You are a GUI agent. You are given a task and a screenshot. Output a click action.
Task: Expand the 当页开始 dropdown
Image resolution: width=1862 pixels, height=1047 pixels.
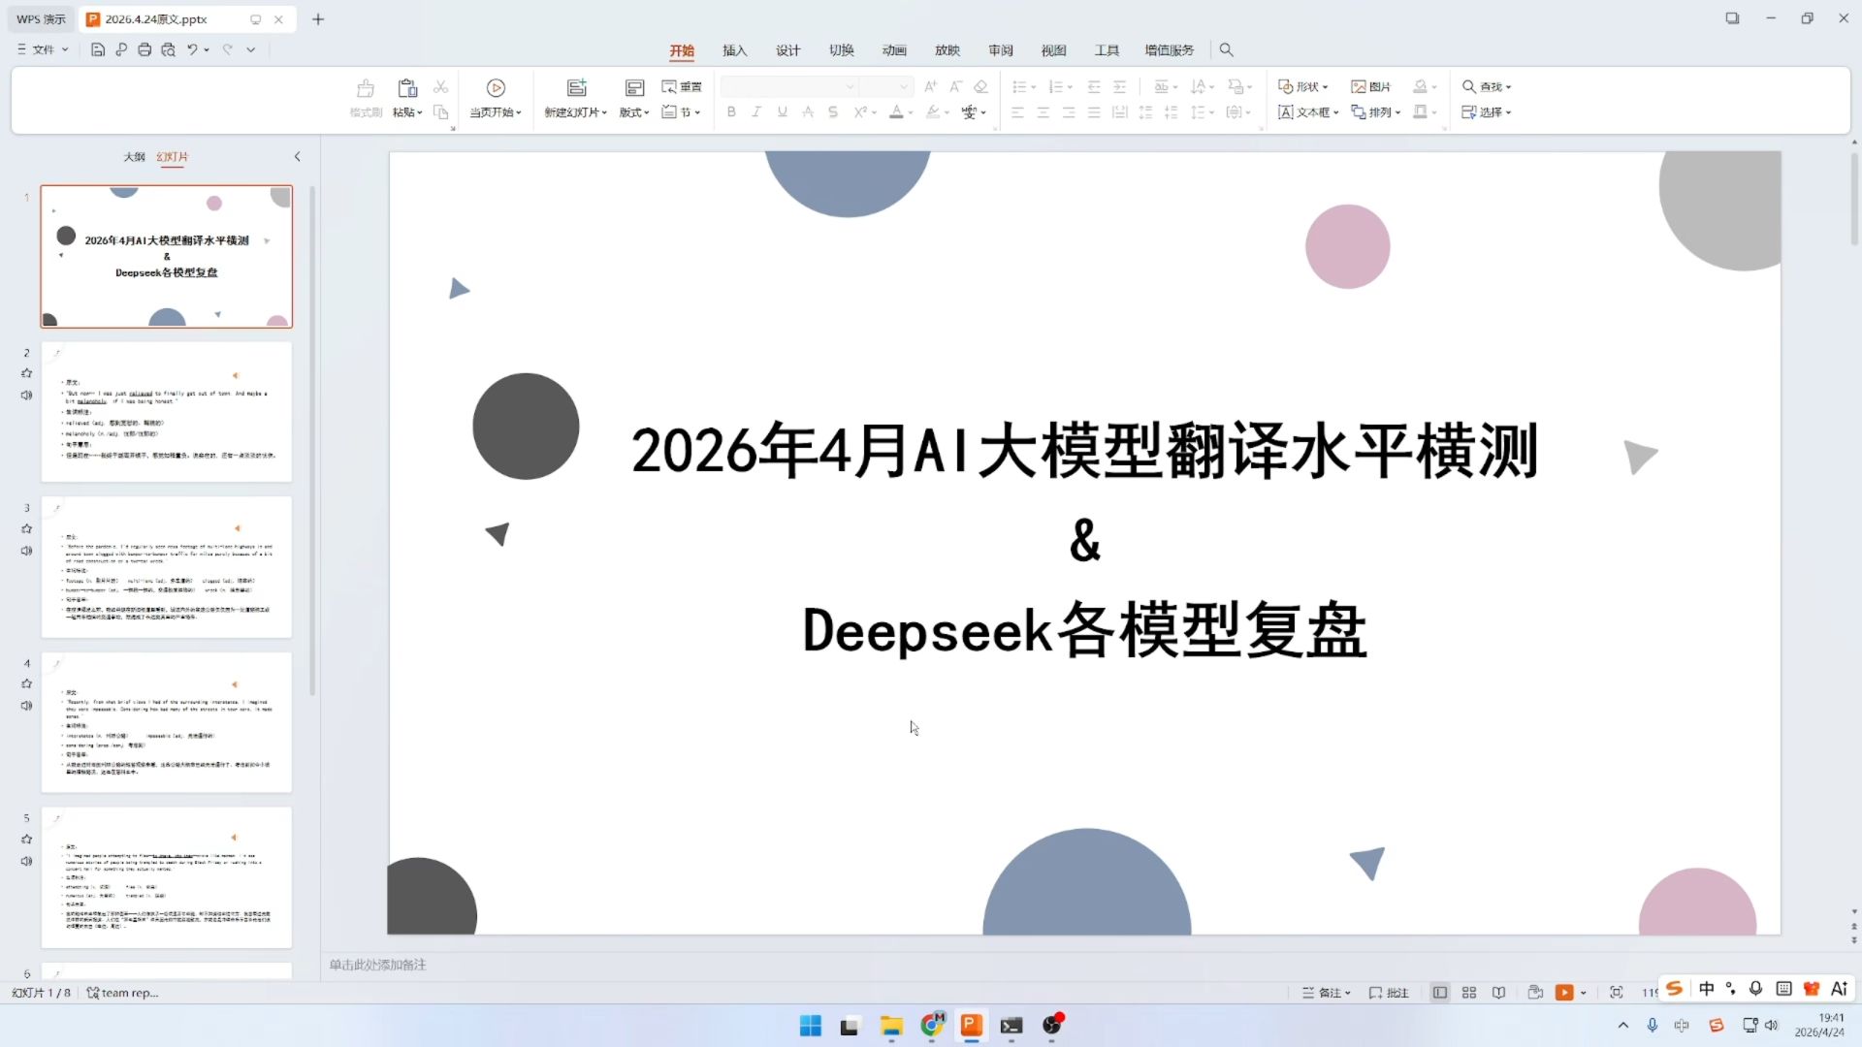pos(496,112)
